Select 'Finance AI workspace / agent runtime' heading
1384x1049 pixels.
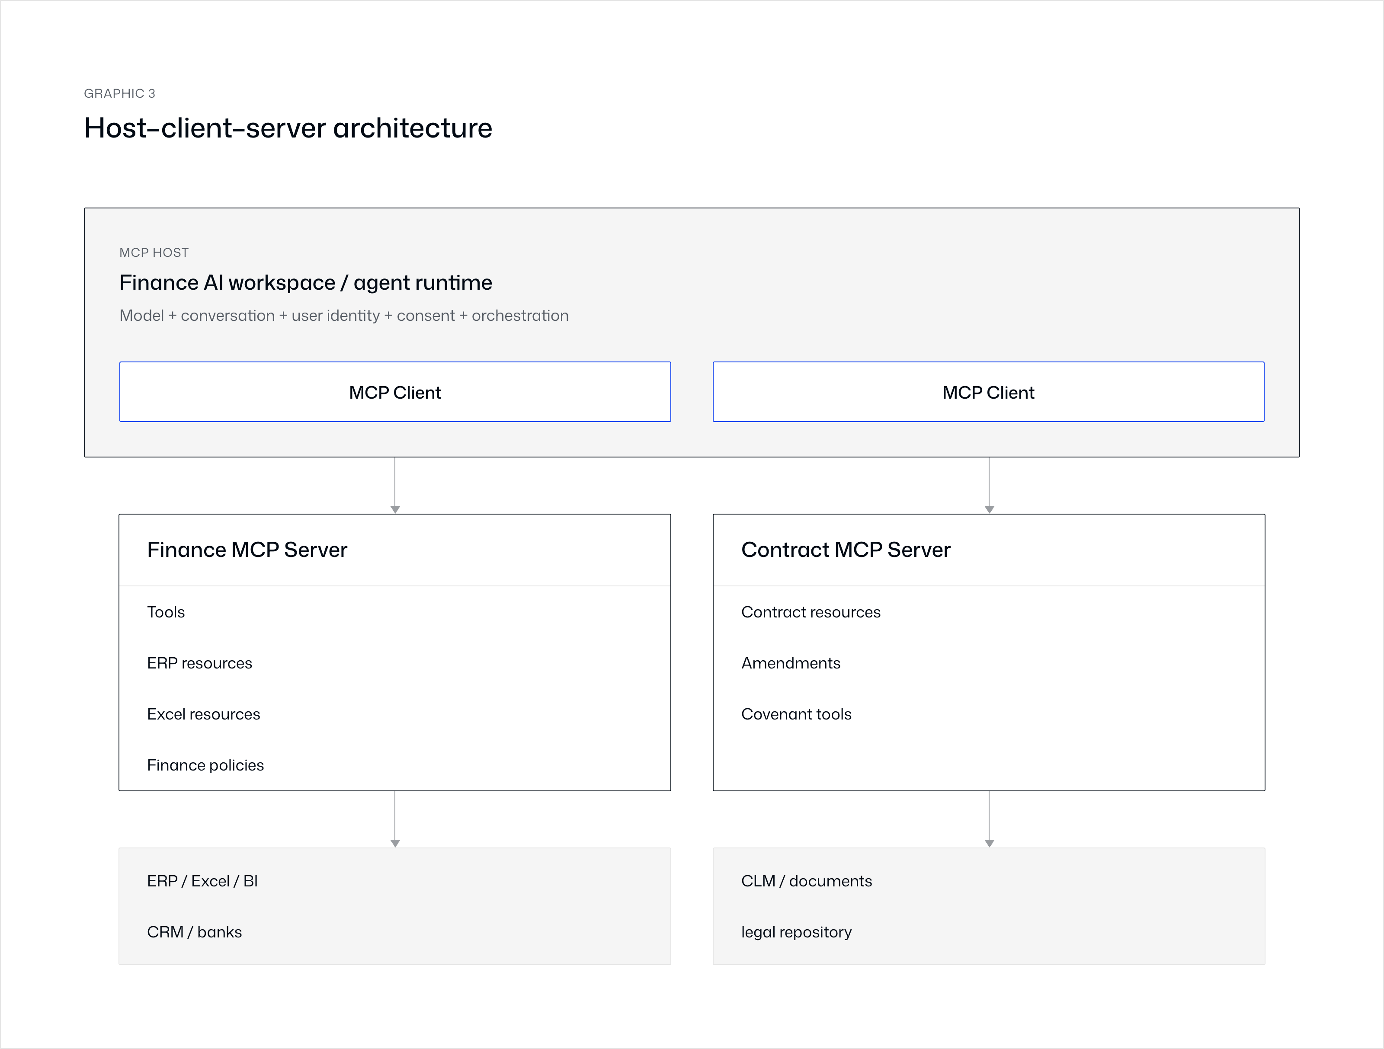coord(306,283)
